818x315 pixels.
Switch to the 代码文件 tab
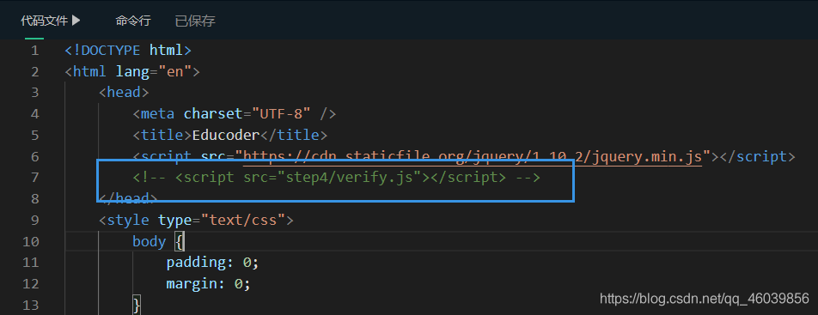tap(45, 21)
